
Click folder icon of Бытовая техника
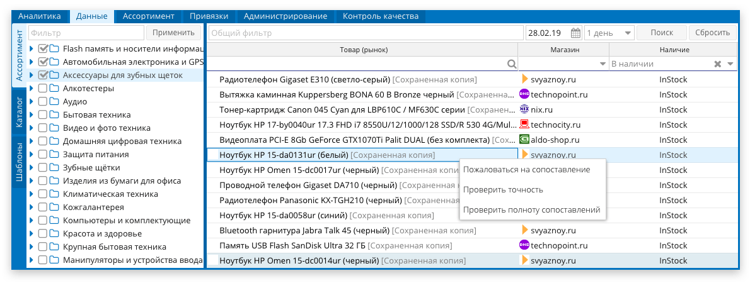point(54,115)
